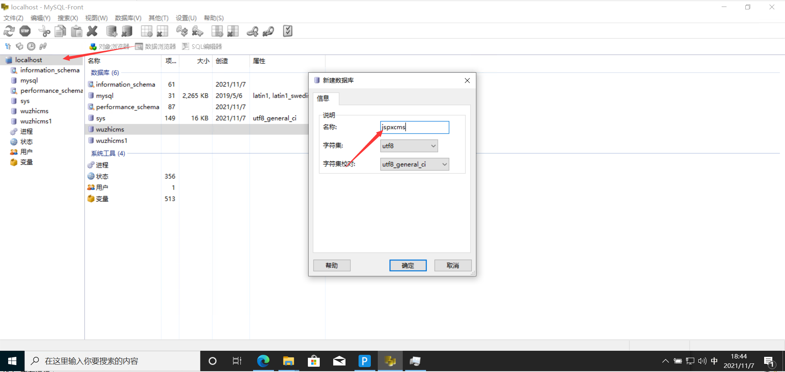785x372 pixels.
Task: Open the 字符集 utf8 dropdown
Action: (x=409, y=146)
